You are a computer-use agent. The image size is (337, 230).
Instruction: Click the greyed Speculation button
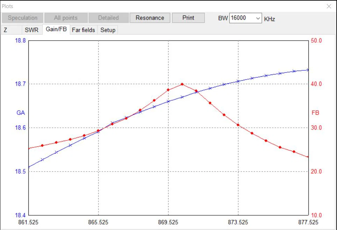tap(23, 18)
